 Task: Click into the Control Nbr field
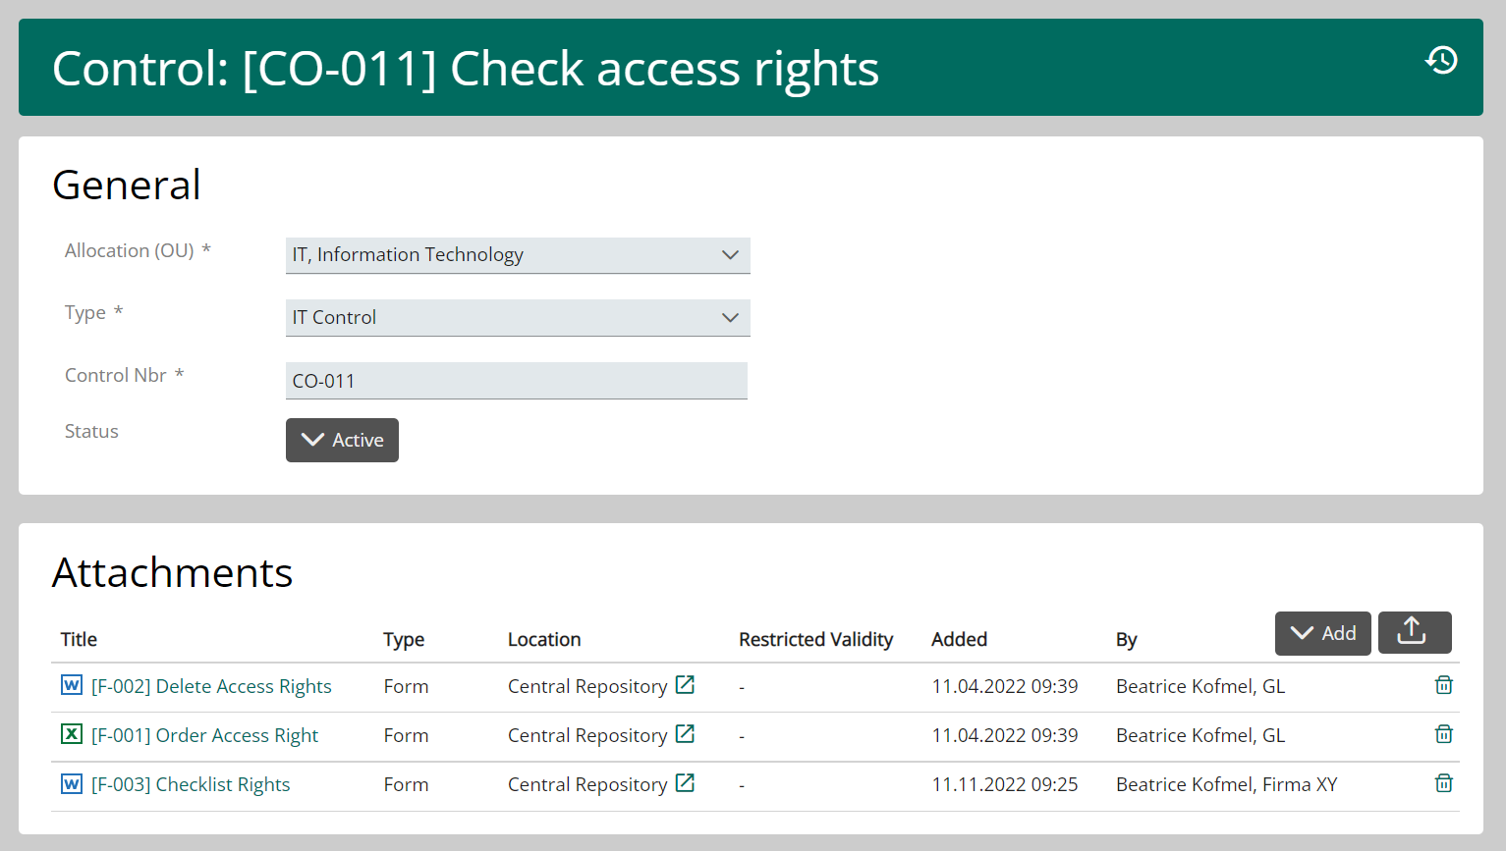click(x=516, y=381)
